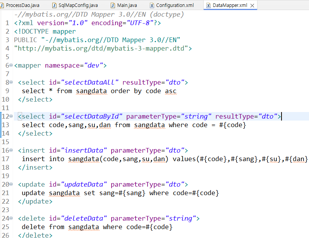Viewport: 309px width, 238px height.
Task: Click the "selectDataAll" id value
Action: 90,82
